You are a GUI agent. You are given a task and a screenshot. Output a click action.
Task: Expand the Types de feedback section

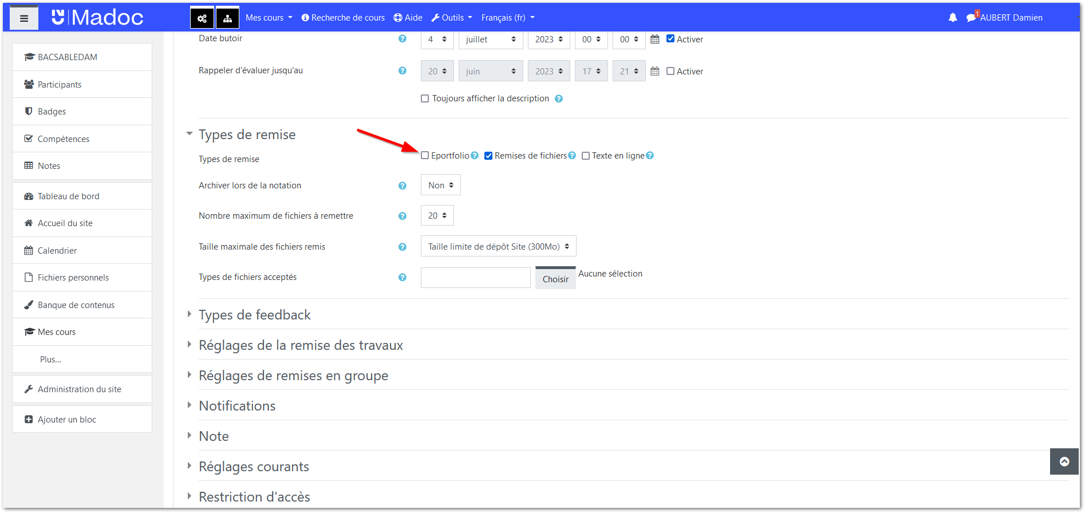point(254,315)
